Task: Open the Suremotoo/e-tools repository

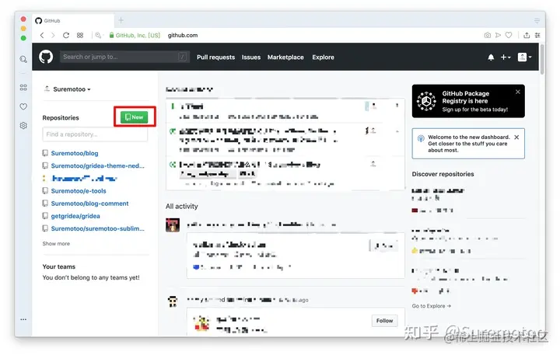Action: pyautogui.click(x=79, y=191)
